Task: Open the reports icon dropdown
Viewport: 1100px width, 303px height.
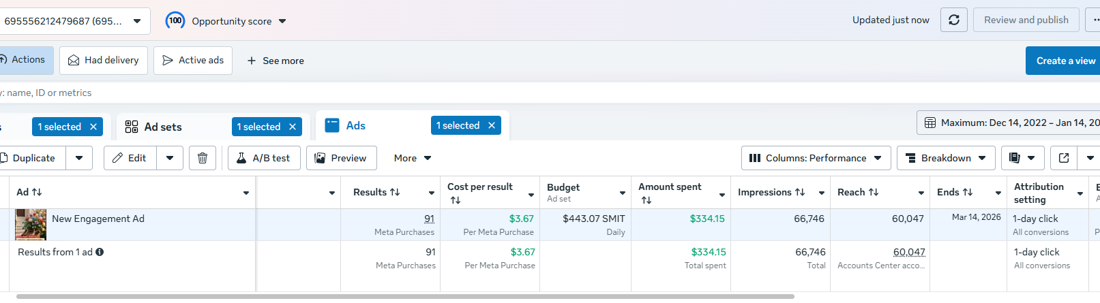Action: 1022,158
